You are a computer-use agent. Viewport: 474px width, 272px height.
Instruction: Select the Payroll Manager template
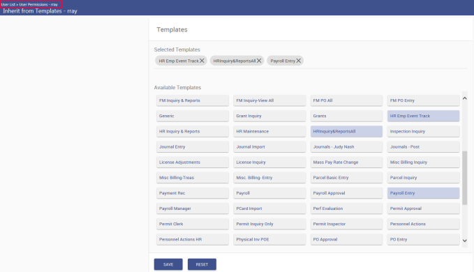(193, 209)
